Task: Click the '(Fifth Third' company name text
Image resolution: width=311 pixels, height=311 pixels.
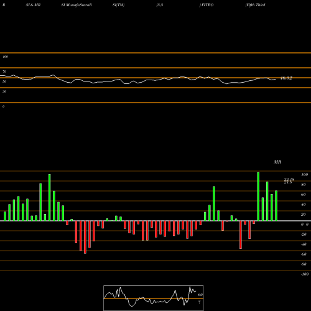Action: pyautogui.click(x=255, y=5)
